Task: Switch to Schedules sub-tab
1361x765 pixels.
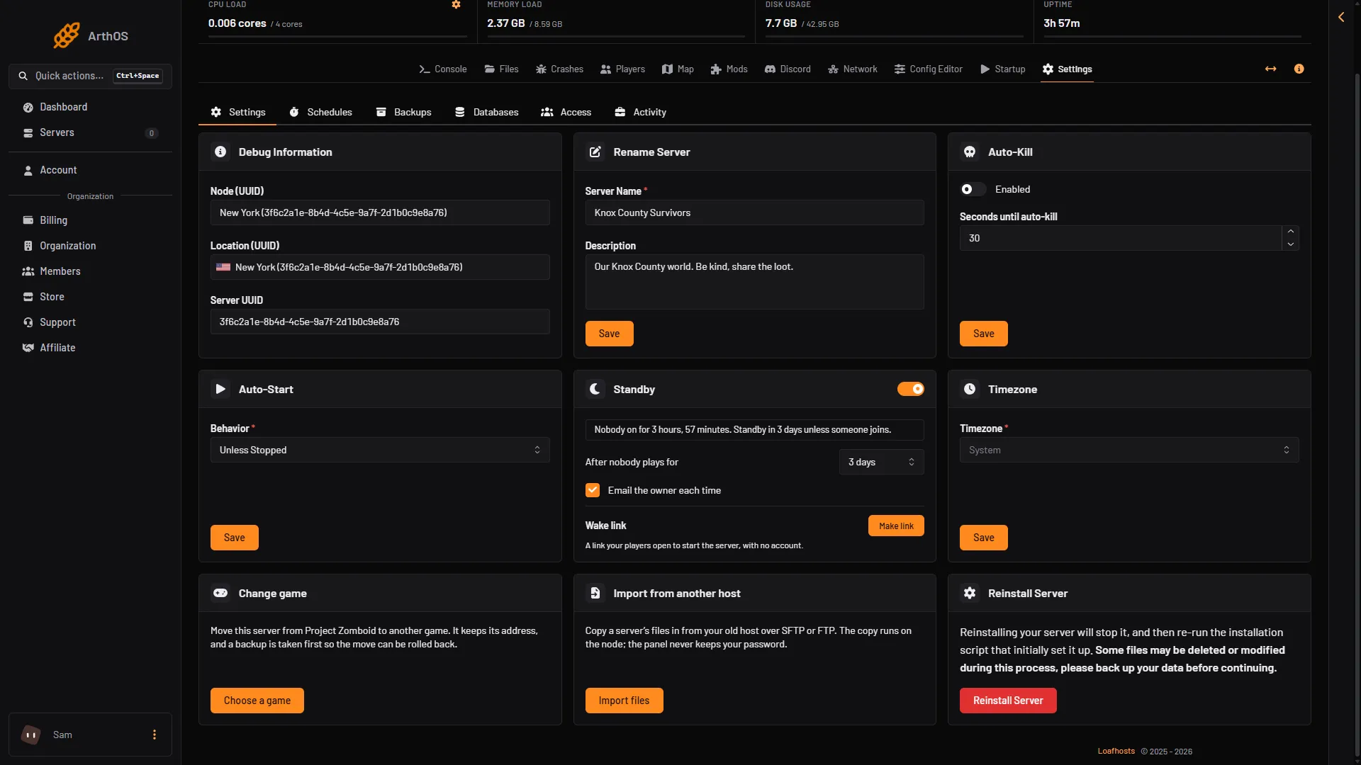Action: point(320,112)
